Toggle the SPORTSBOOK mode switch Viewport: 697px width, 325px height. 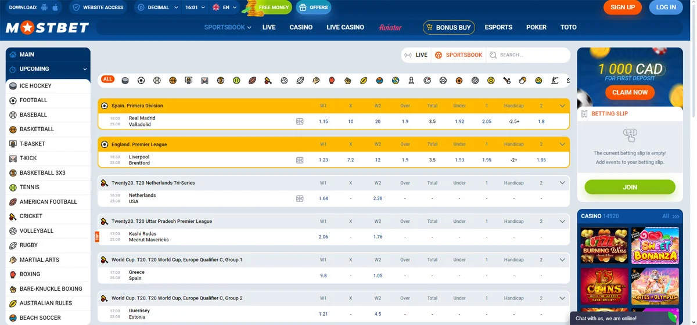tap(459, 55)
